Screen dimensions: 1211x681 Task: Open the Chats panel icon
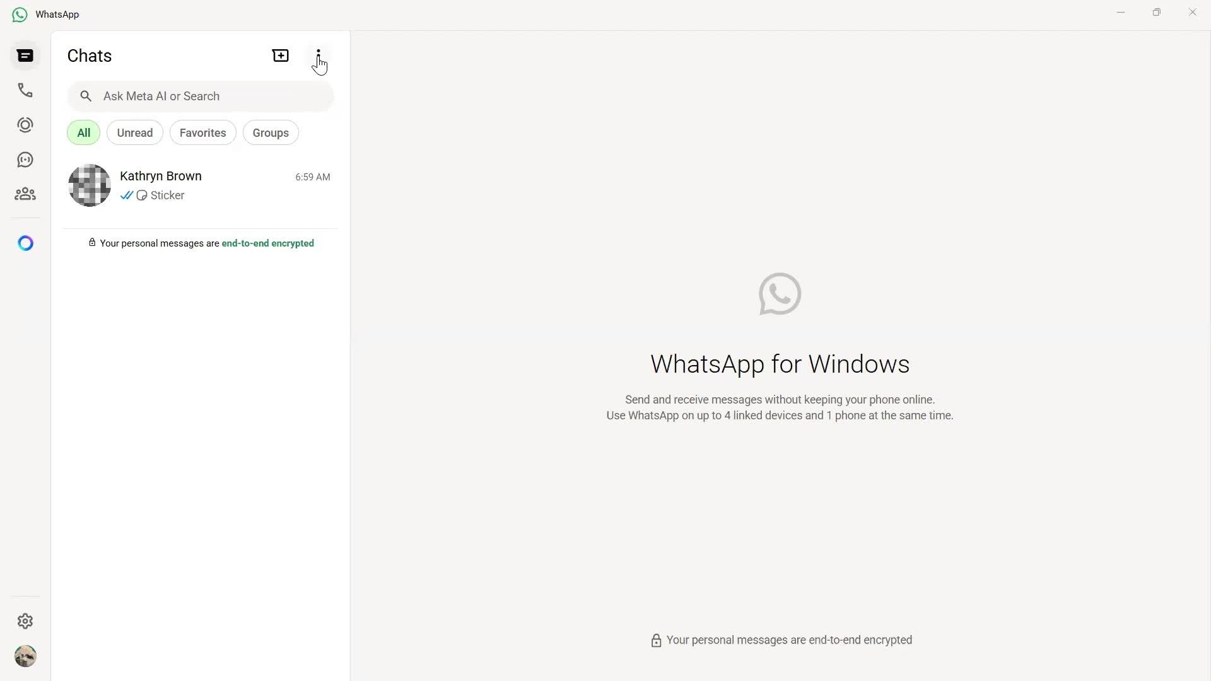tap(25, 55)
